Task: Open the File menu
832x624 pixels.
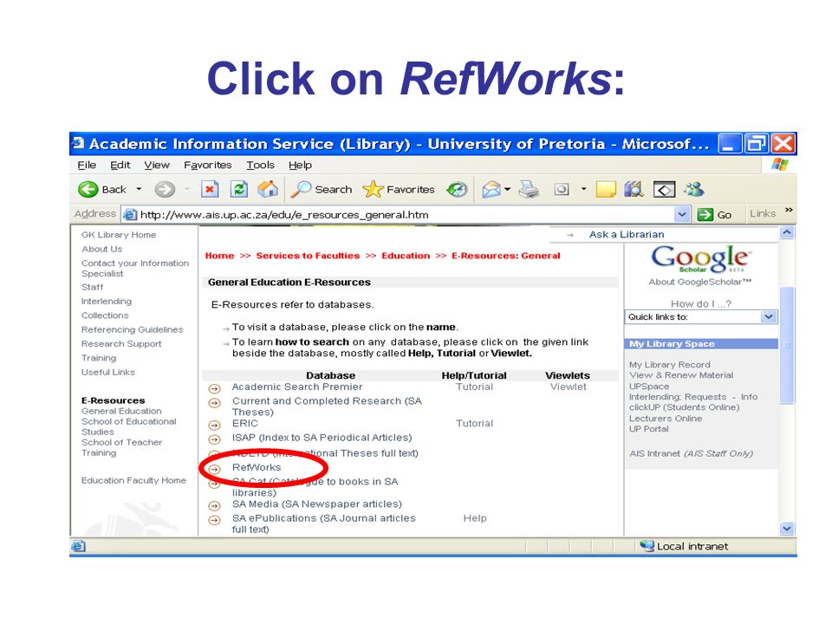Action: (87, 165)
